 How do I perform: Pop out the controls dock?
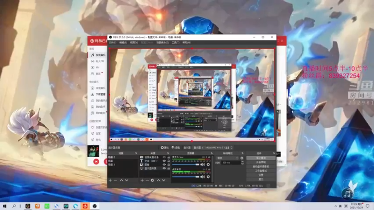click(274, 153)
